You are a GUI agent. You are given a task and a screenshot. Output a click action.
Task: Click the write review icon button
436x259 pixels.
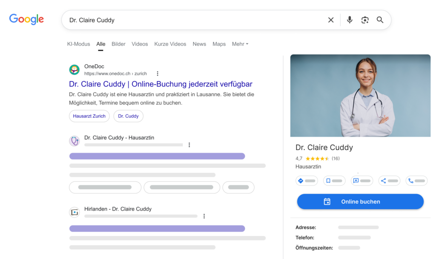point(362,181)
